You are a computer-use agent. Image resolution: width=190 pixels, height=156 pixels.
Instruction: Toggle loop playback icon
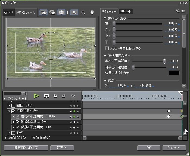46,96
